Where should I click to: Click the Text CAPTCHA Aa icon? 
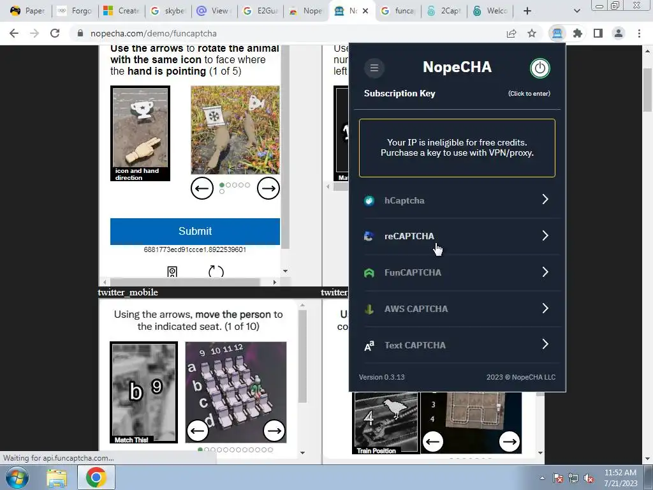(x=369, y=346)
